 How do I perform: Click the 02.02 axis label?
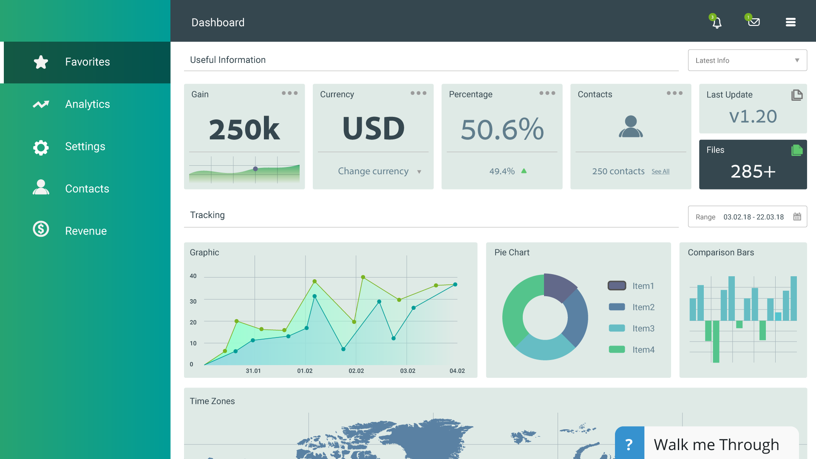pyautogui.click(x=356, y=371)
